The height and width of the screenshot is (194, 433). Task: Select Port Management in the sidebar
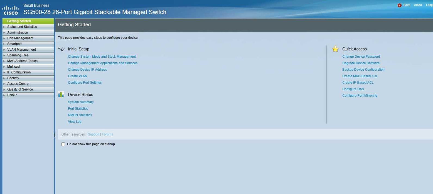[x=20, y=38]
